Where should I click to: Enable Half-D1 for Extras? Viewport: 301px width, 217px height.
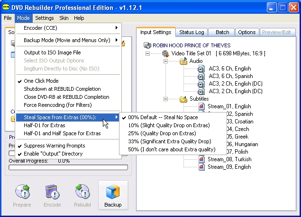pyautogui.click(x=68, y=125)
